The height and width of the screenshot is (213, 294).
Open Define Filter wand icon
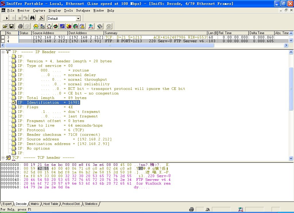pos(41,18)
